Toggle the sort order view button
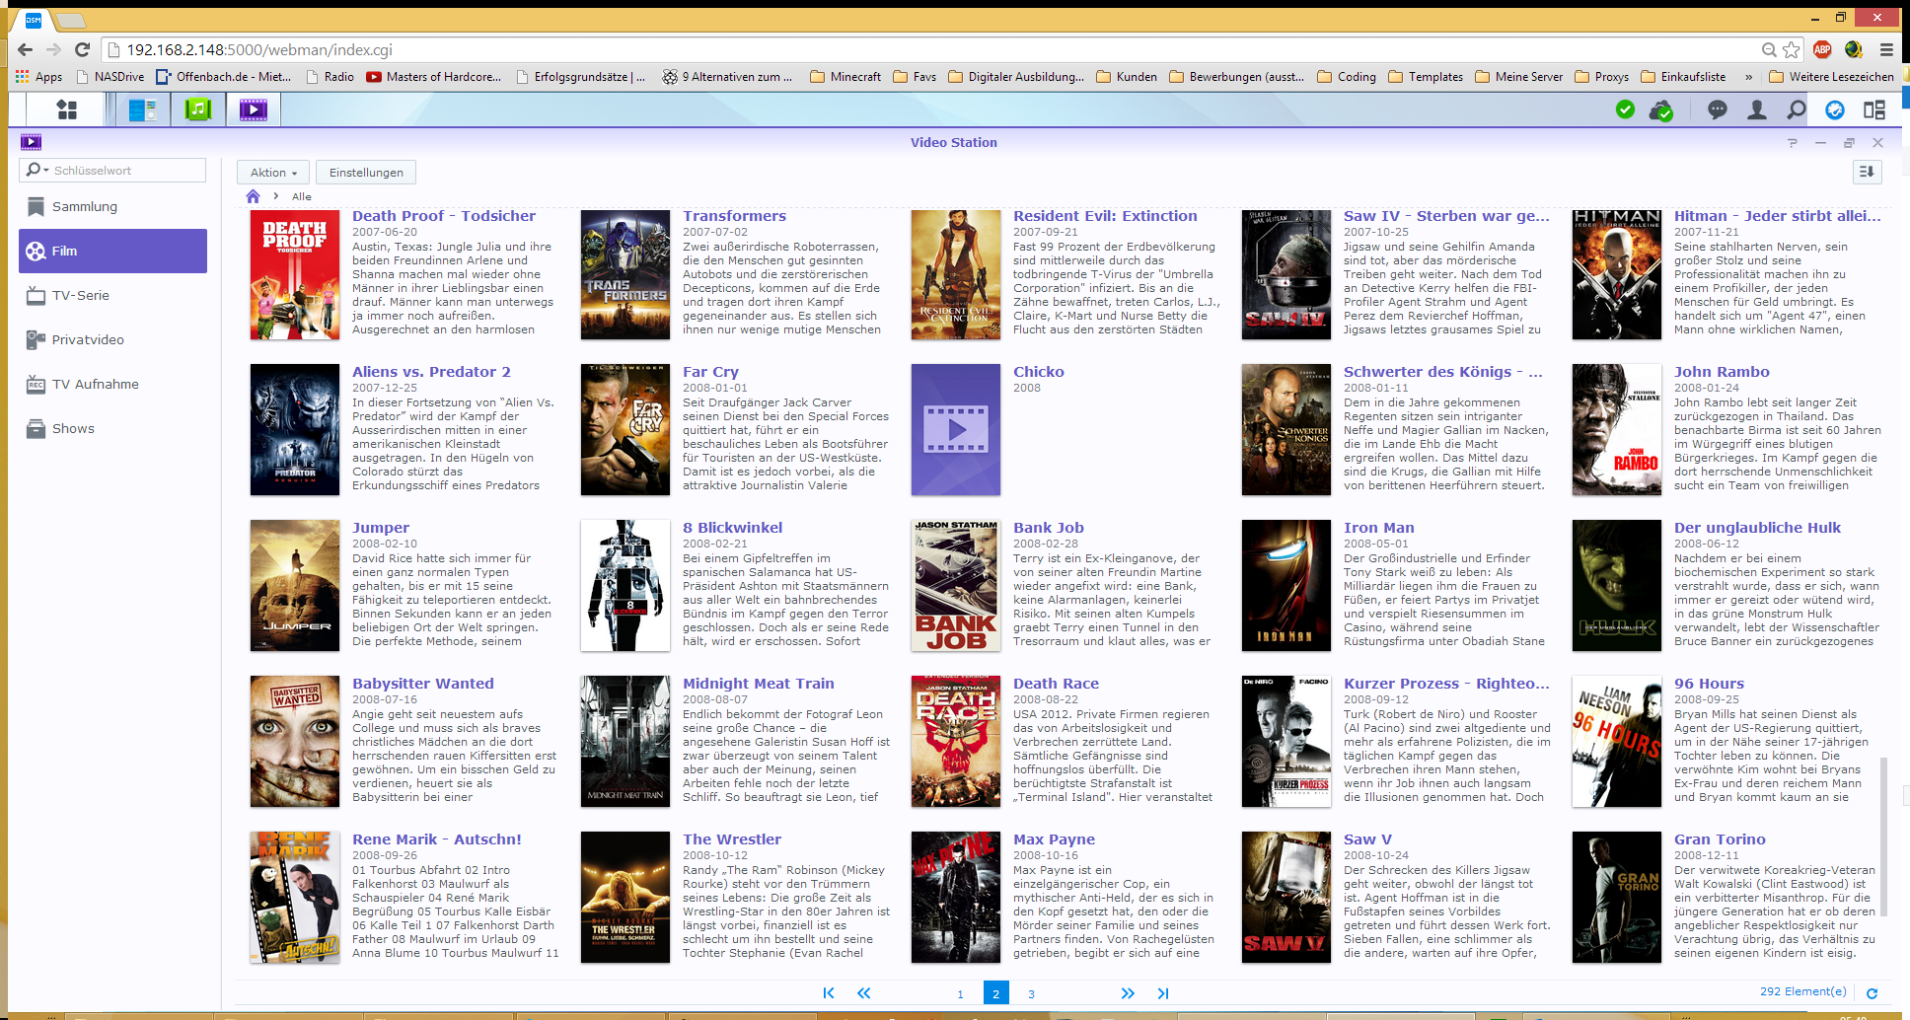1910x1020 pixels. click(1867, 172)
